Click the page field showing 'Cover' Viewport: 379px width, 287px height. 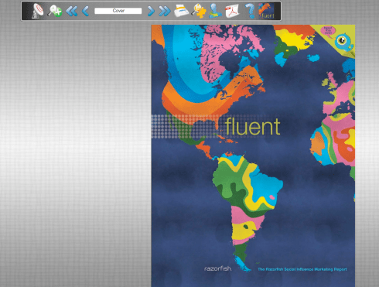[118, 11]
